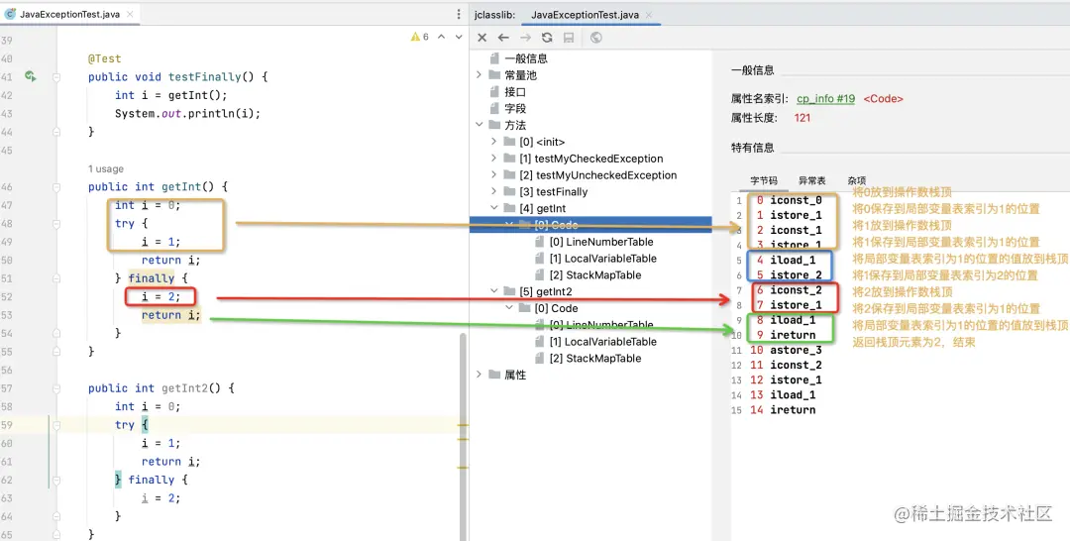
Task: Switch to the 字节码 tab
Action: (x=764, y=180)
